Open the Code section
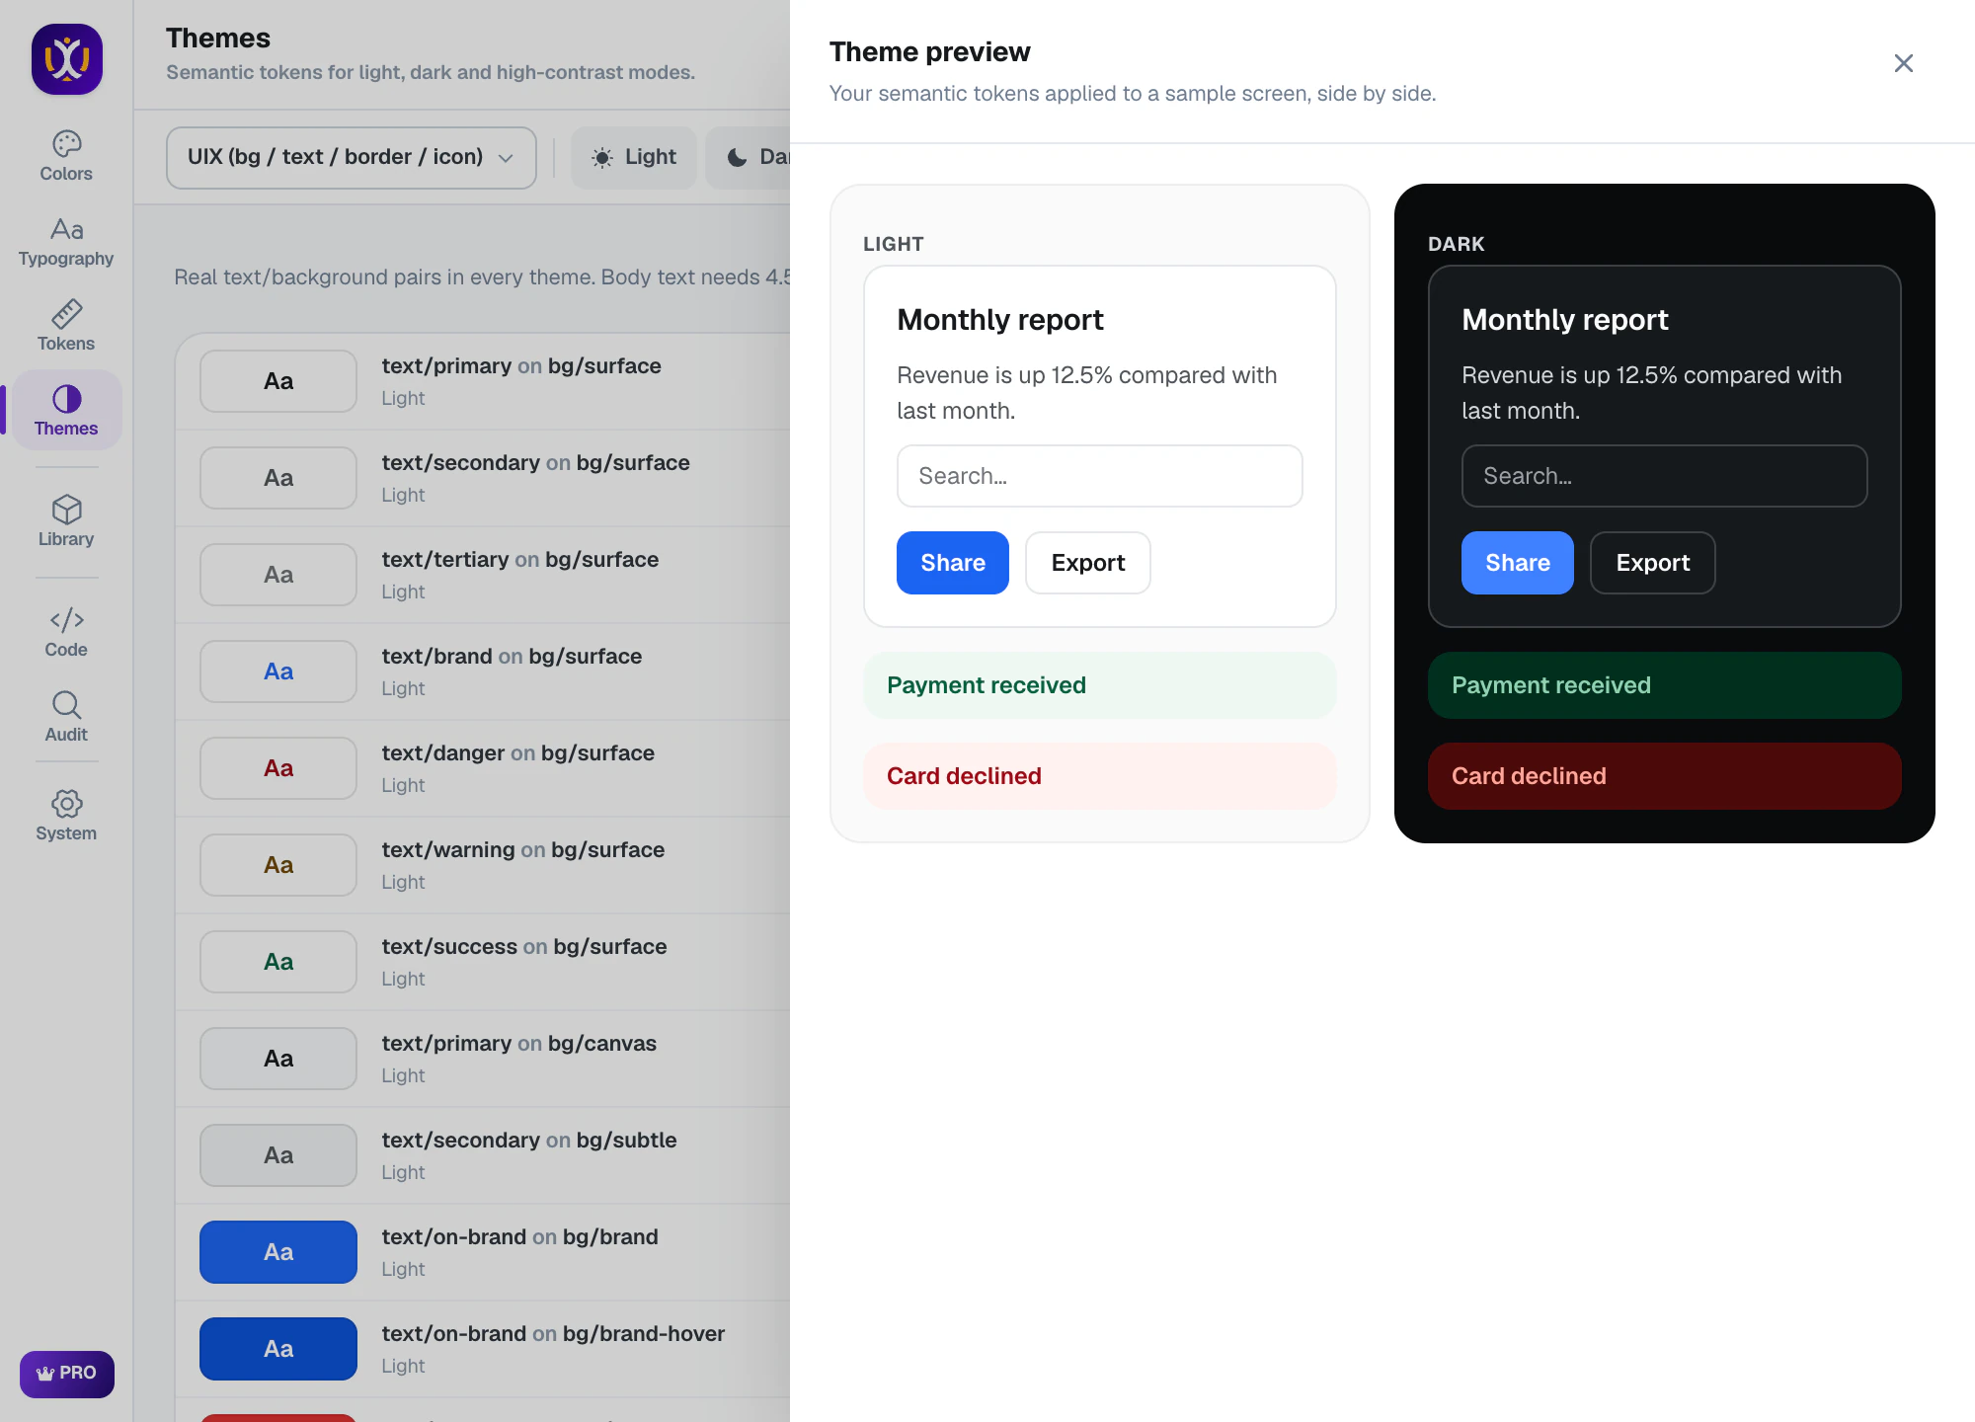This screenshot has width=1975, height=1422. tap(66, 632)
